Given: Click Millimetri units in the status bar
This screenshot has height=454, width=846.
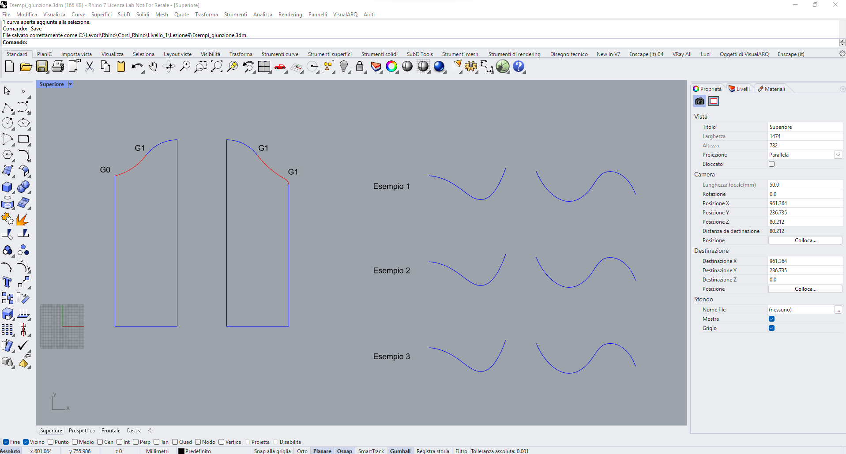Looking at the screenshot, I should [157, 451].
